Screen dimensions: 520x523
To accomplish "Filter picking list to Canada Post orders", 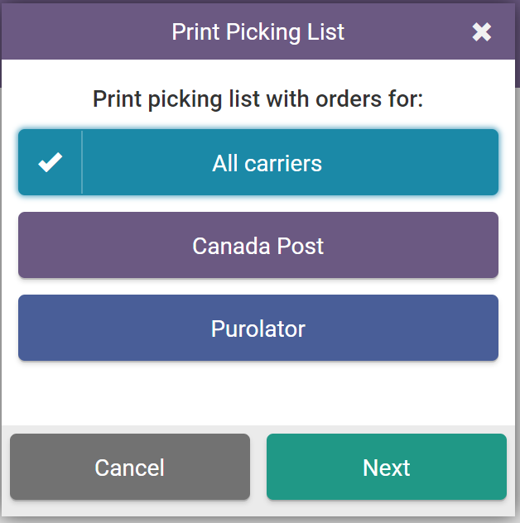I will tap(258, 246).
